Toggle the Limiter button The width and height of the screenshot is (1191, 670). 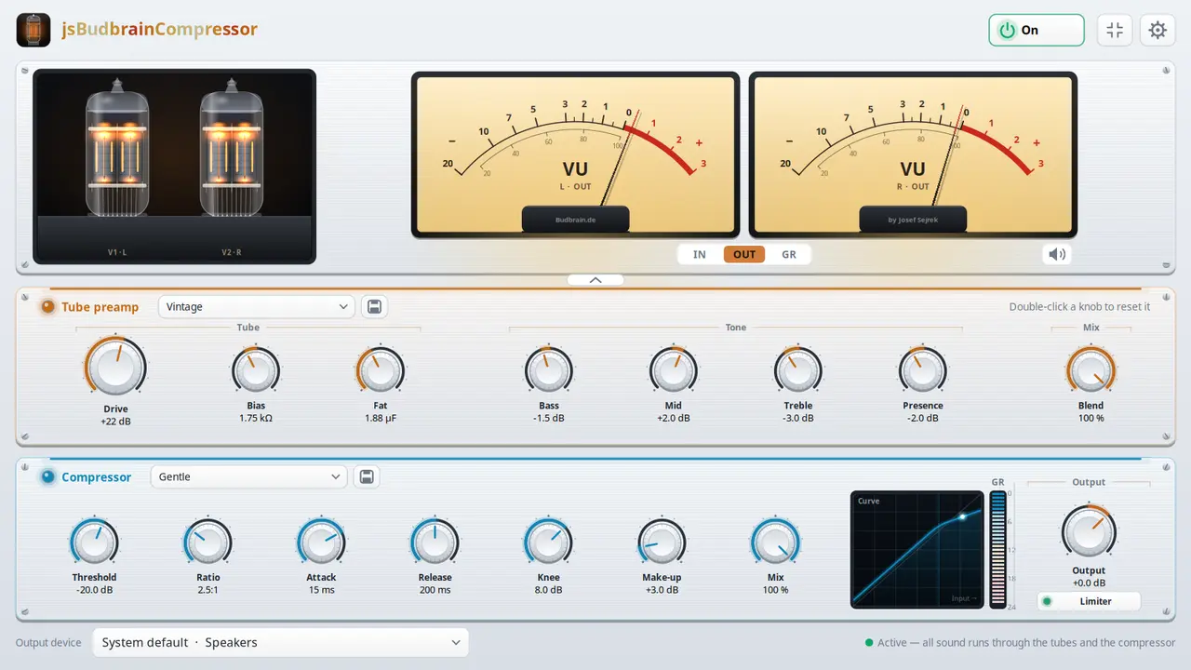[1089, 601]
